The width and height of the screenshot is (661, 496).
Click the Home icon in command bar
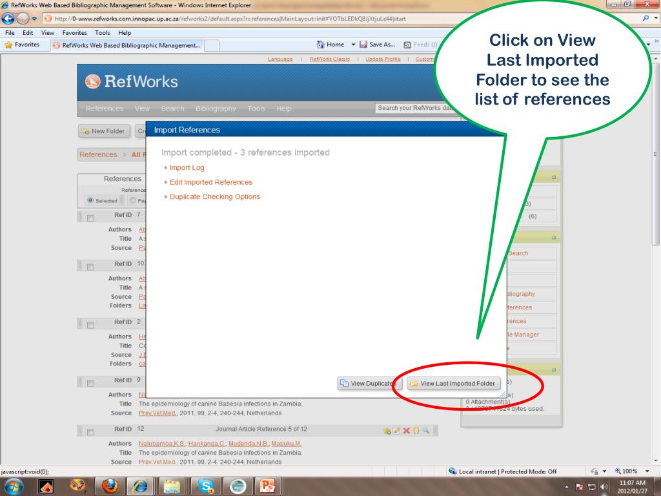pyautogui.click(x=321, y=45)
